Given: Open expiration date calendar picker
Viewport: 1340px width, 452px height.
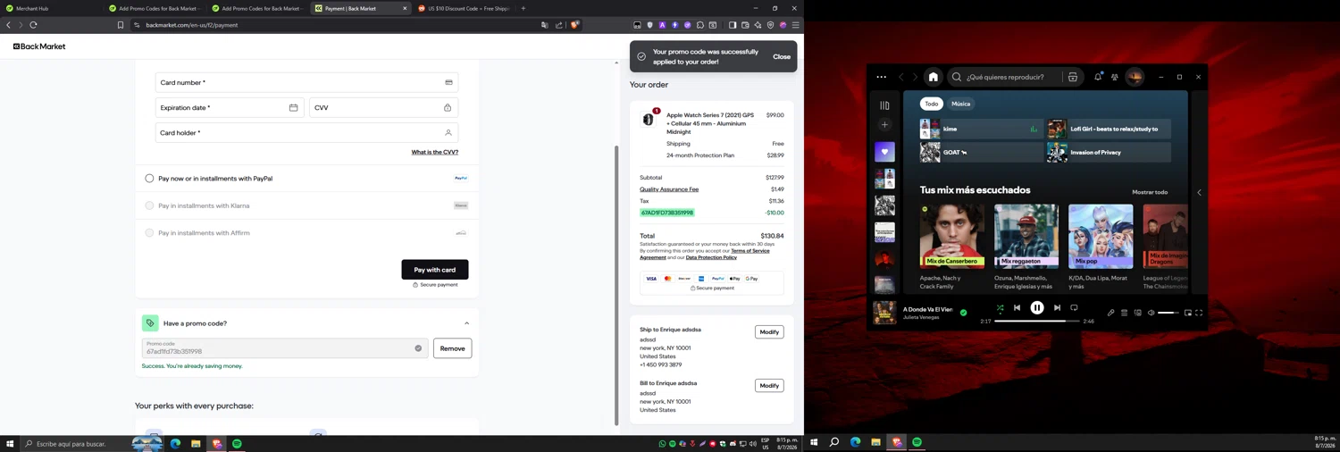Looking at the screenshot, I should coord(293,108).
